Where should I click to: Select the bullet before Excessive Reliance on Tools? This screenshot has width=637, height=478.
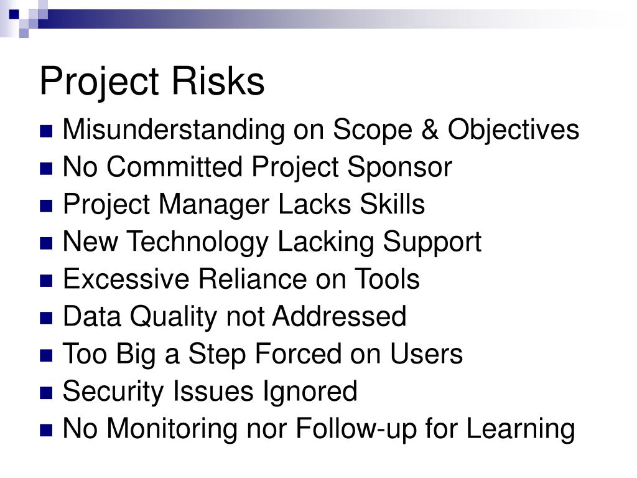coord(46,281)
